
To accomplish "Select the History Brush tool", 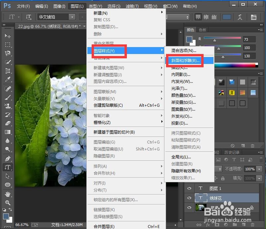I will click(x=8, y=115).
